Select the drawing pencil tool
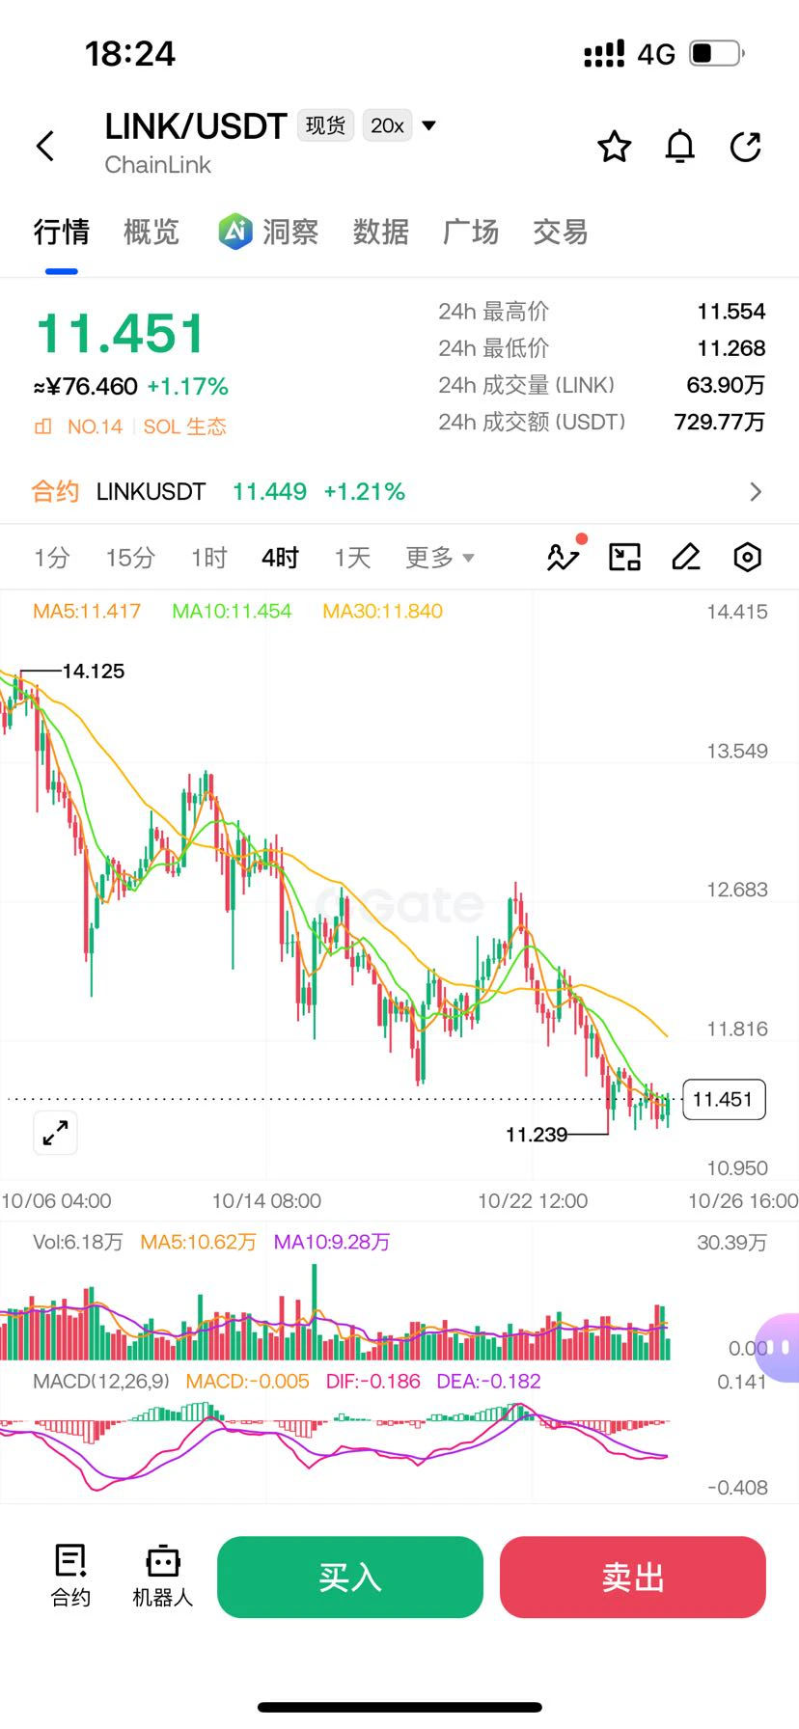This screenshot has height=1729, width=799. (686, 557)
